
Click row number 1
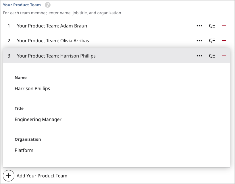click(9, 26)
